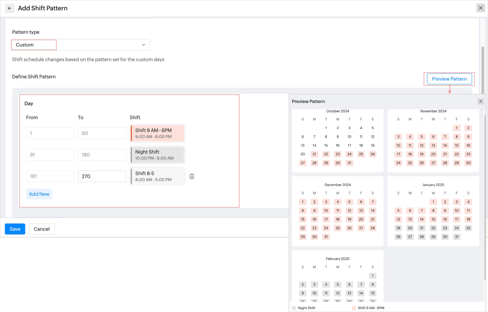Click the Pattern type chevron arrow

tap(143, 45)
